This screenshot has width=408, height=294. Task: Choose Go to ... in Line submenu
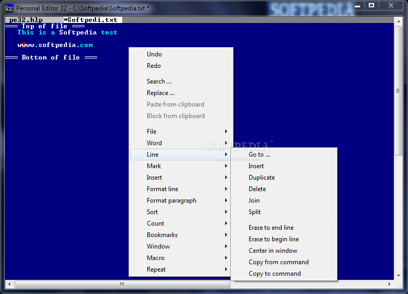tap(284, 154)
